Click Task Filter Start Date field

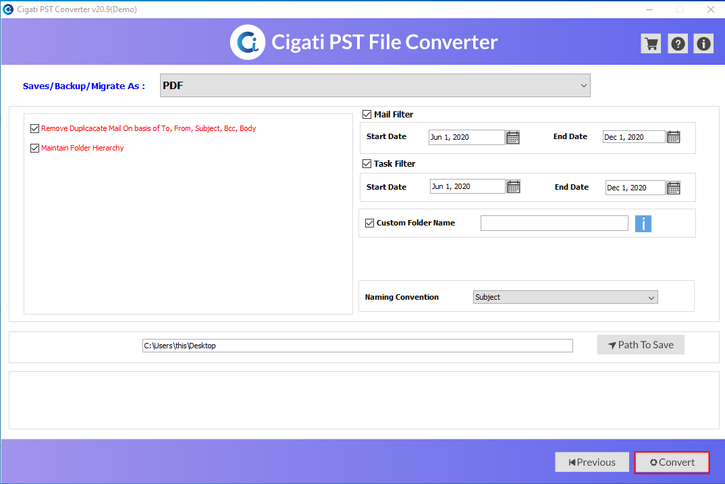[x=467, y=186]
